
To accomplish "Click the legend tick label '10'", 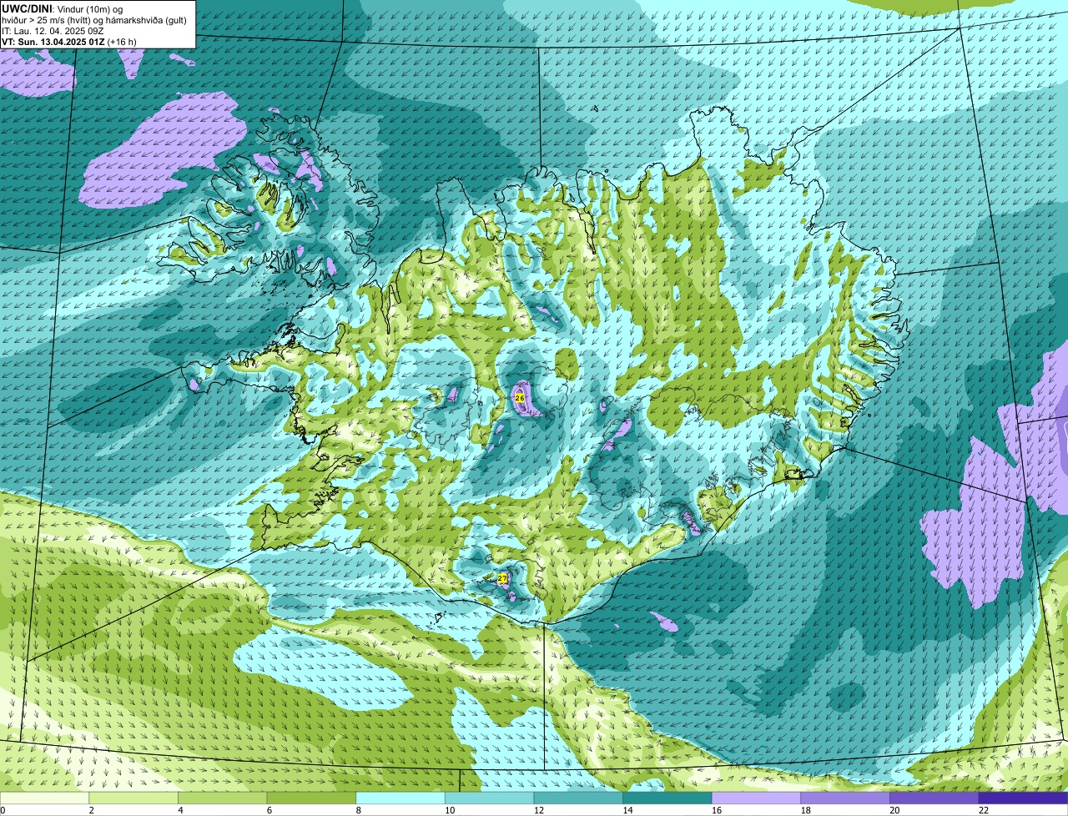I will coord(450,810).
